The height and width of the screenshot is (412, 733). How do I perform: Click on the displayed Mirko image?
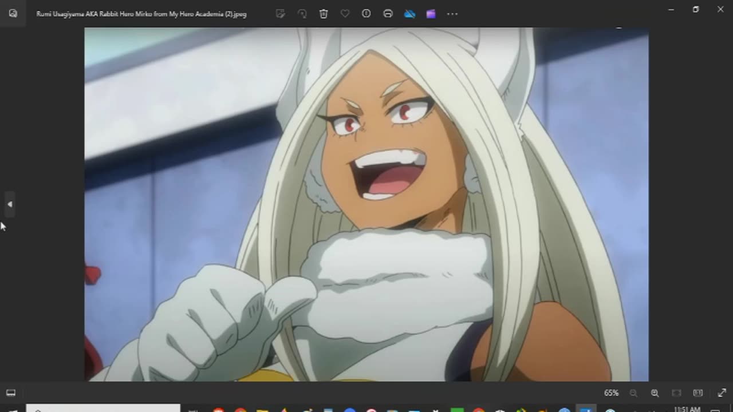tap(366, 204)
